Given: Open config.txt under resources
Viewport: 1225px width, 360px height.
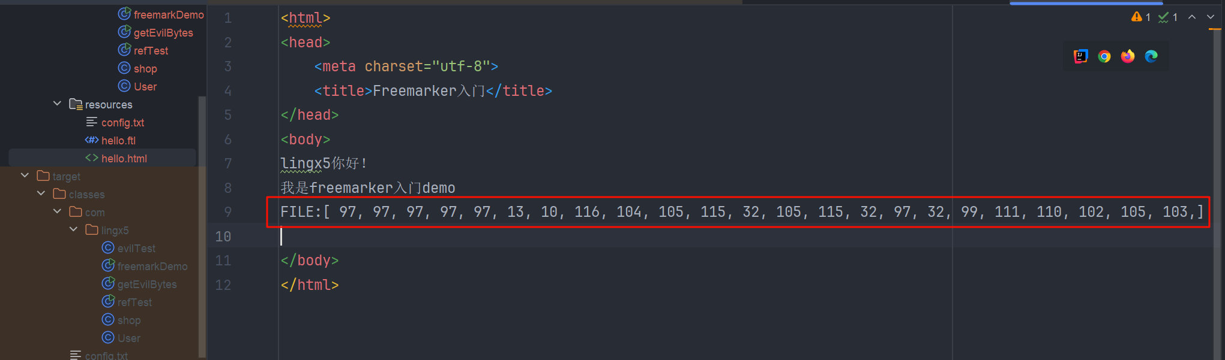Looking at the screenshot, I should [122, 122].
